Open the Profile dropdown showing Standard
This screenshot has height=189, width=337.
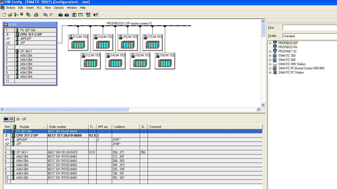(x=310, y=36)
